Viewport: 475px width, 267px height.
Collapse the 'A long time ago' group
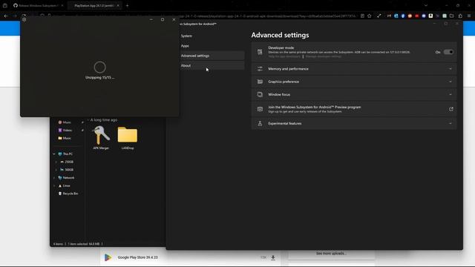88,120
